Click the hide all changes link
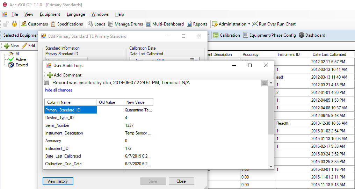Image resolution: width=355 pixels, height=189 pixels. pos(59,90)
